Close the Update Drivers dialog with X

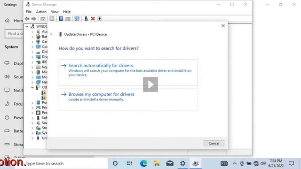click(x=223, y=25)
